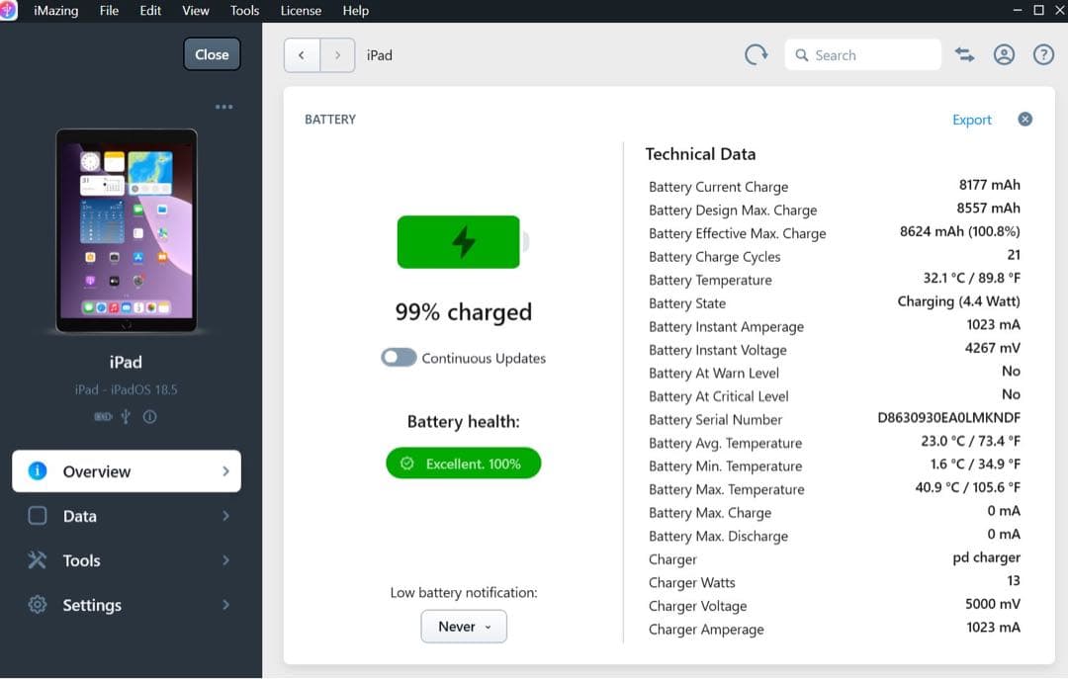The image size is (1068, 679).
Task: Open the Tools menu in menu bar
Action: click(x=244, y=11)
